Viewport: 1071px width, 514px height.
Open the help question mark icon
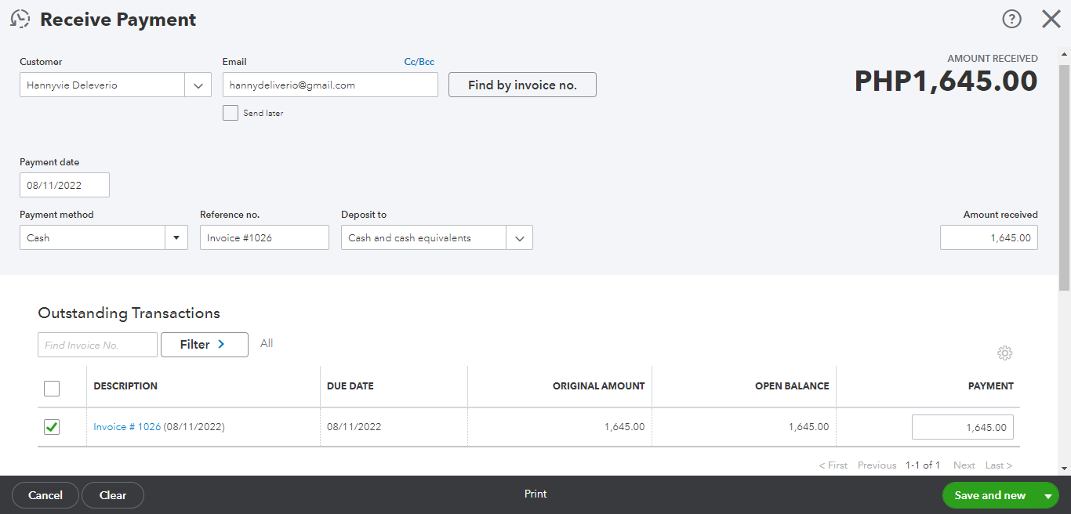pos(1012,20)
